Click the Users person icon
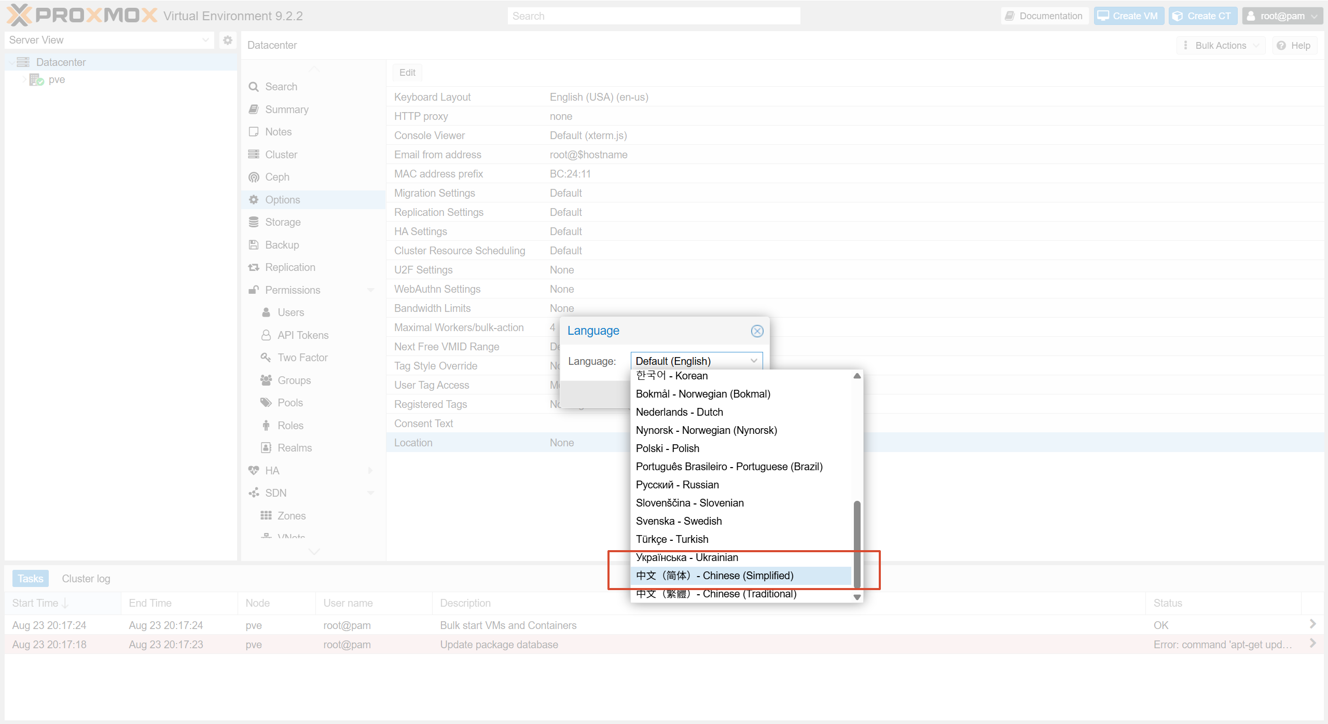 [266, 312]
